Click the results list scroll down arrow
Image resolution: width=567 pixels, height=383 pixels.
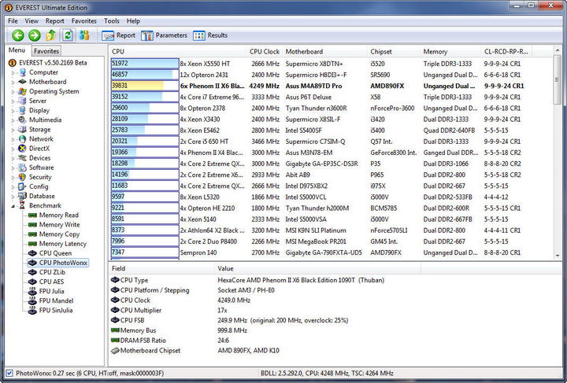pos(558,256)
